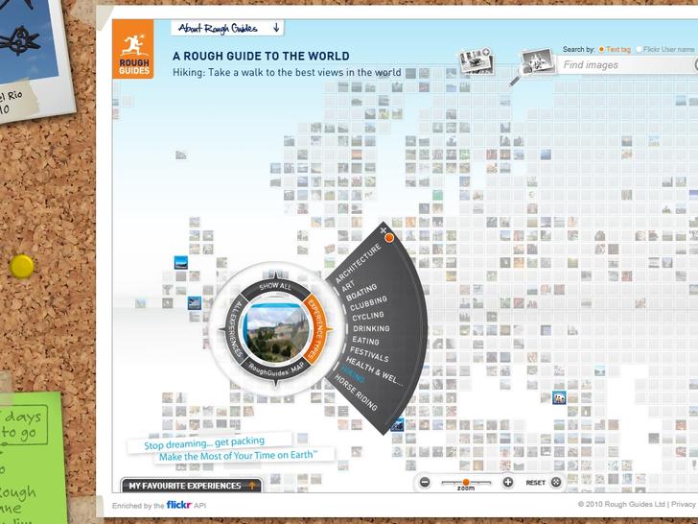Choose Architecture experience type
Screen dimensions: 698x524
359,263
